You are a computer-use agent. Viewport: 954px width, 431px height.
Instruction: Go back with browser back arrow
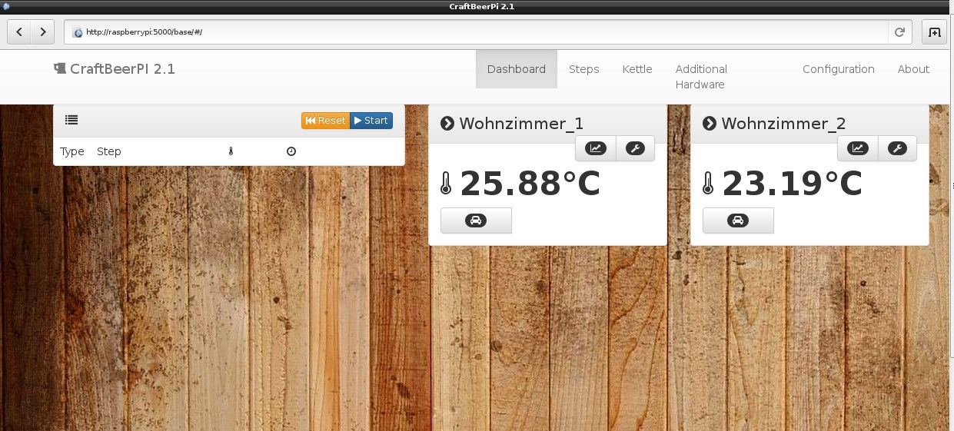point(19,32)
